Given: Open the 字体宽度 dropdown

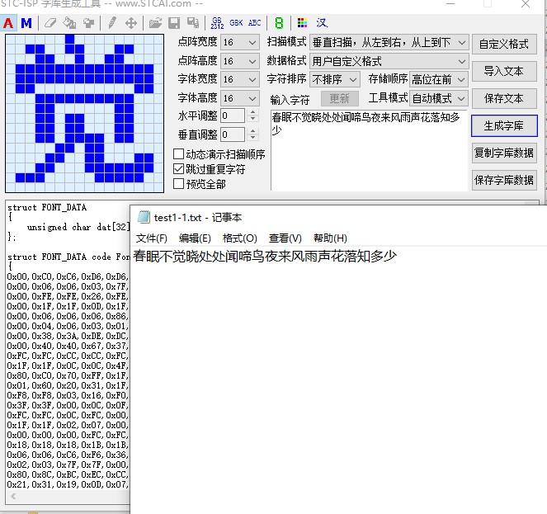Looking at the screenshot, I should tap(239, 79).
